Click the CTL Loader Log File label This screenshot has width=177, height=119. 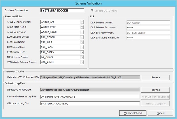pyautogui.click(x=18, y=103)
